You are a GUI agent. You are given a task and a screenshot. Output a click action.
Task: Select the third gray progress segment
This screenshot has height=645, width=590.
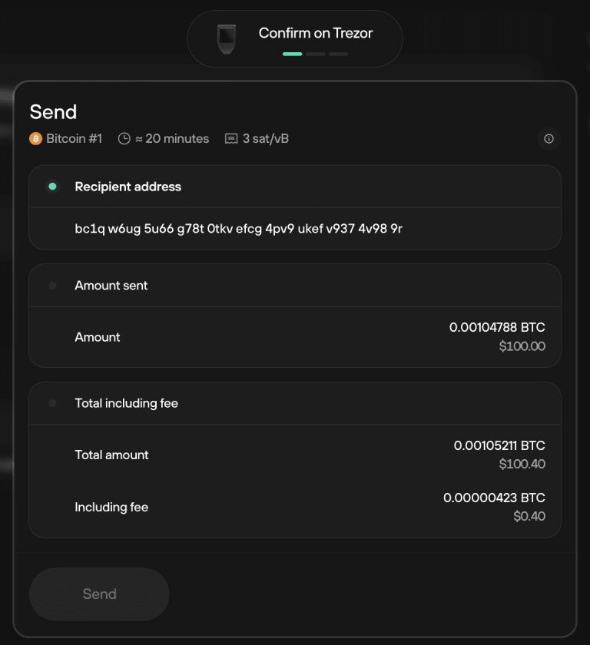[x=338, y=55]
